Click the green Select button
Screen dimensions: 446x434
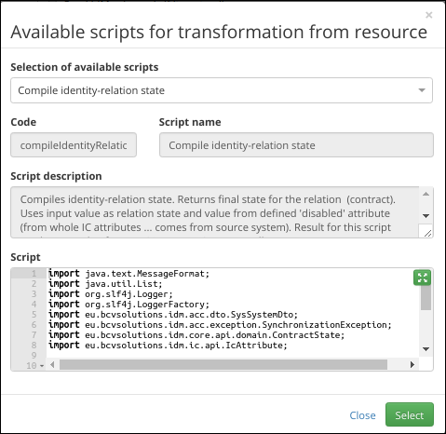[x=410, y=414]
